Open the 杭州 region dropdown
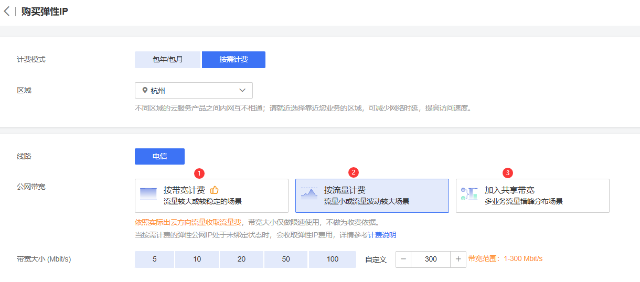This screenshot has width=640, height=282. (194, 90)
